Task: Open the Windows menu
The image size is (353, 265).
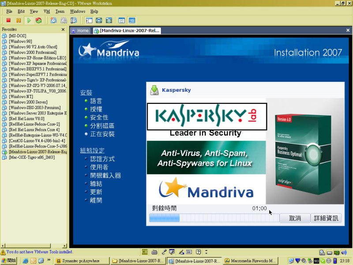Action: (x=78, y=11)
